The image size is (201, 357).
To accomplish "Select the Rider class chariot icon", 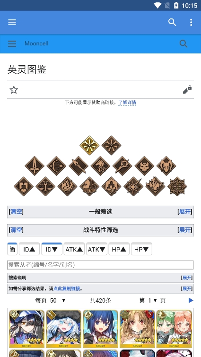I will pyautogui.click(x=100, y=166).
